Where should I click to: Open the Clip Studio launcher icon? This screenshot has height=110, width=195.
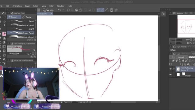point(39,10)
